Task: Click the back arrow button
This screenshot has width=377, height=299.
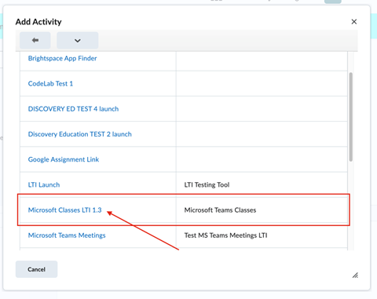Action: click(x=35, y=40)
